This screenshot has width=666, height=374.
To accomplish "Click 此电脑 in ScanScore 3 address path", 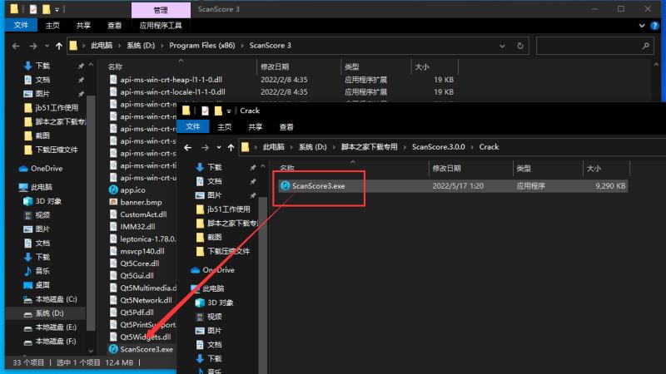I will 102,46.
